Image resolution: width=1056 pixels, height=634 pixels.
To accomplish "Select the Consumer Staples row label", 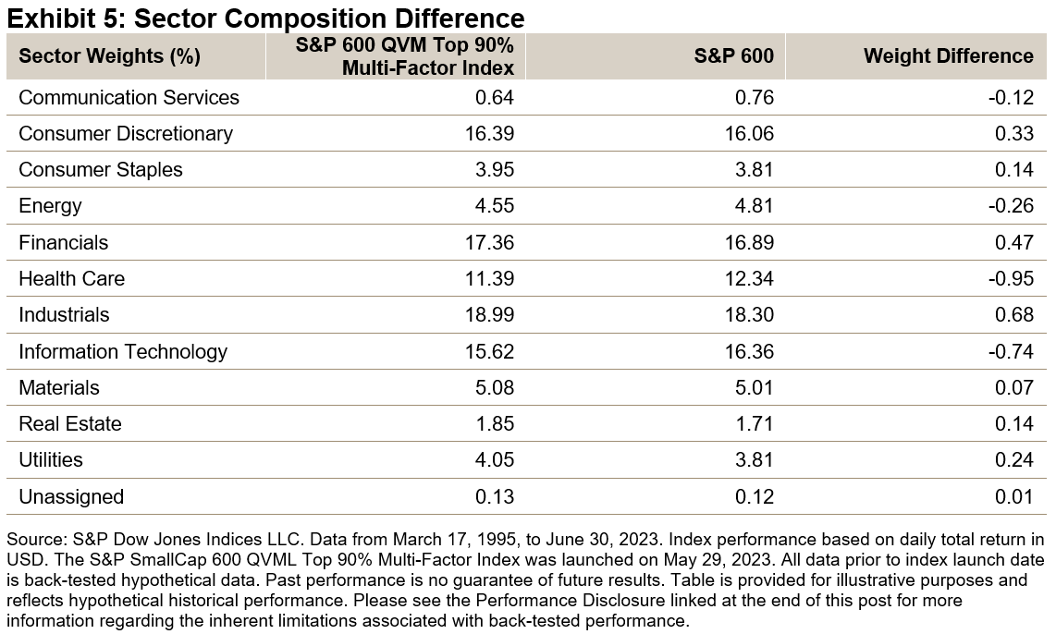I will pos(101,170).
